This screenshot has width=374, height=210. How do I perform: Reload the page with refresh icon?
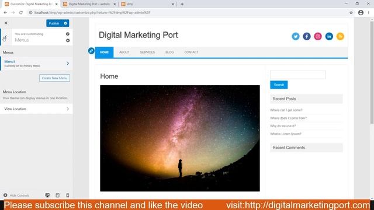coord(21,13)
